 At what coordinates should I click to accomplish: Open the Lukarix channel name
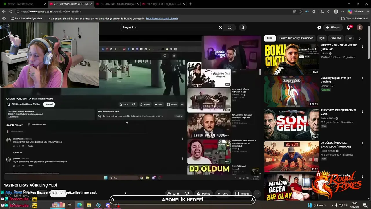click(324, 53)
